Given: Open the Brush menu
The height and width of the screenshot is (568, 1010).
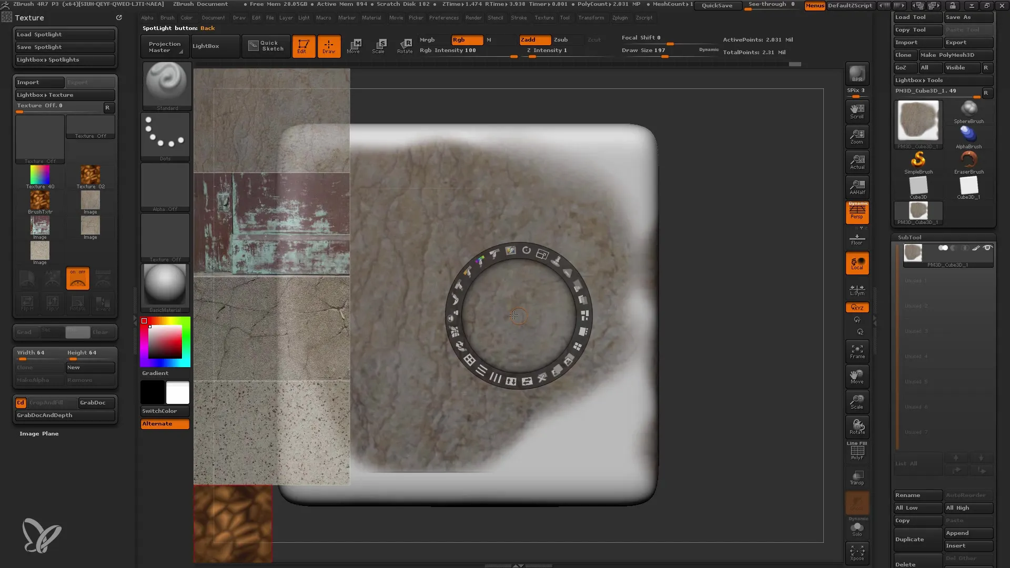Looking at the screenshot, I should tap(167, 17).
